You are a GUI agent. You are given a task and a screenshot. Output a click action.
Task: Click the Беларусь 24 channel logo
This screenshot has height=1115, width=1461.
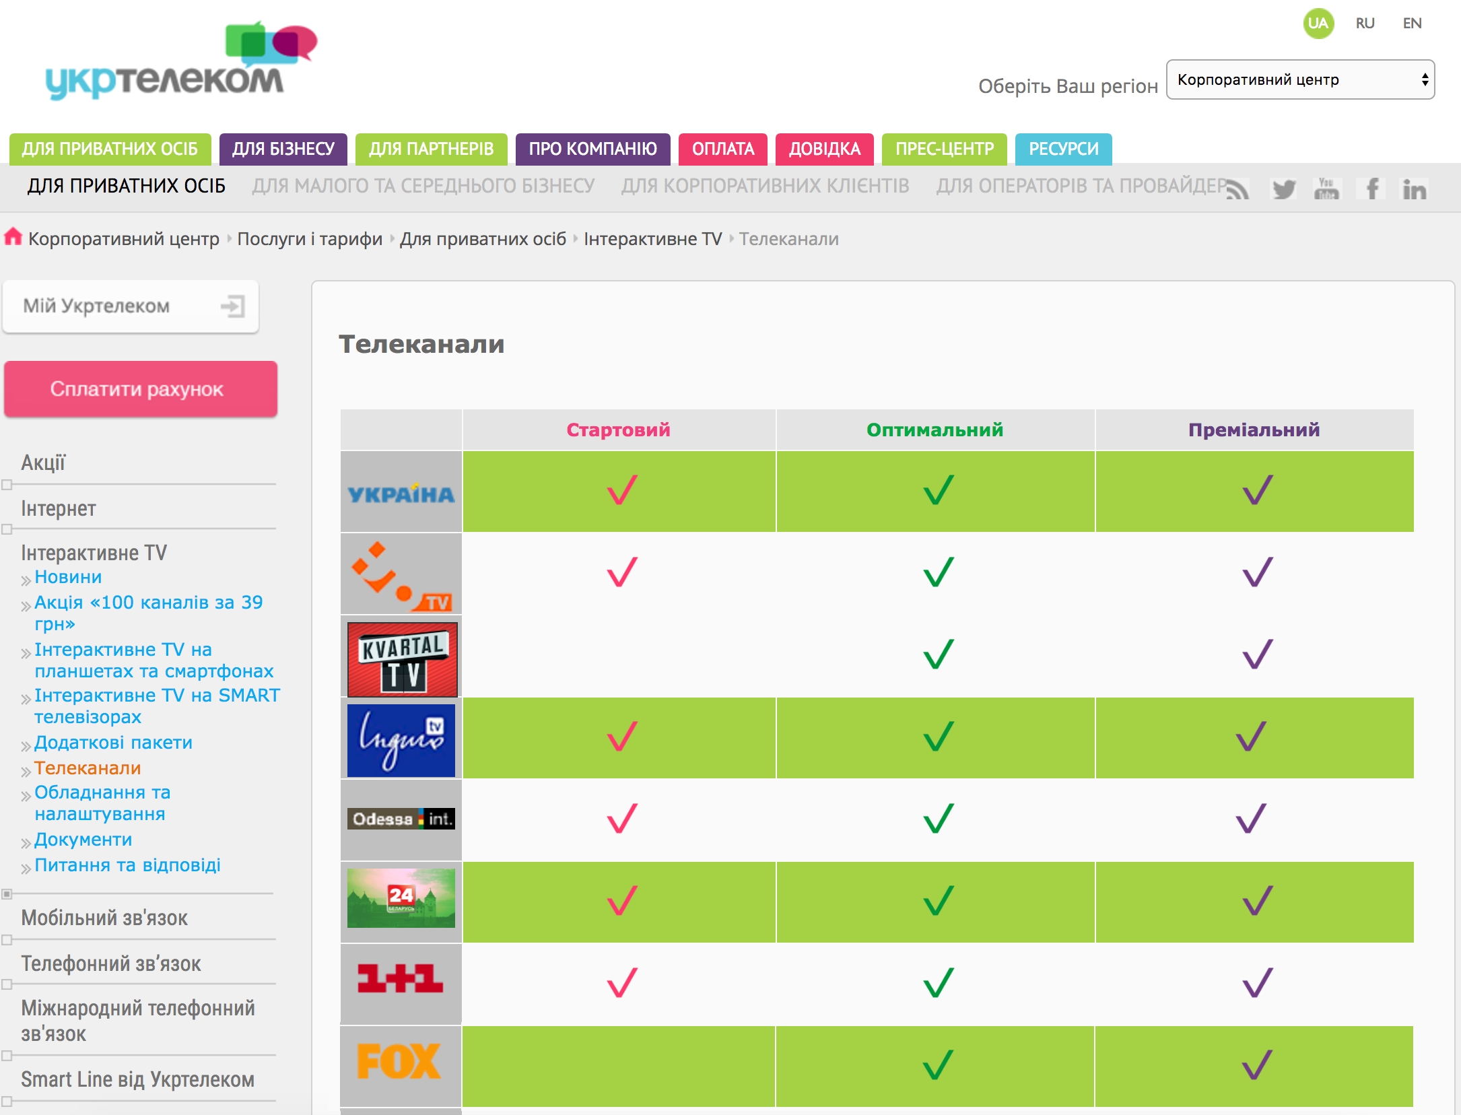pos(401,898)
